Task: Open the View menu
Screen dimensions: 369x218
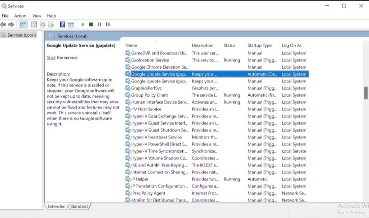Action: tap(37, 16)
